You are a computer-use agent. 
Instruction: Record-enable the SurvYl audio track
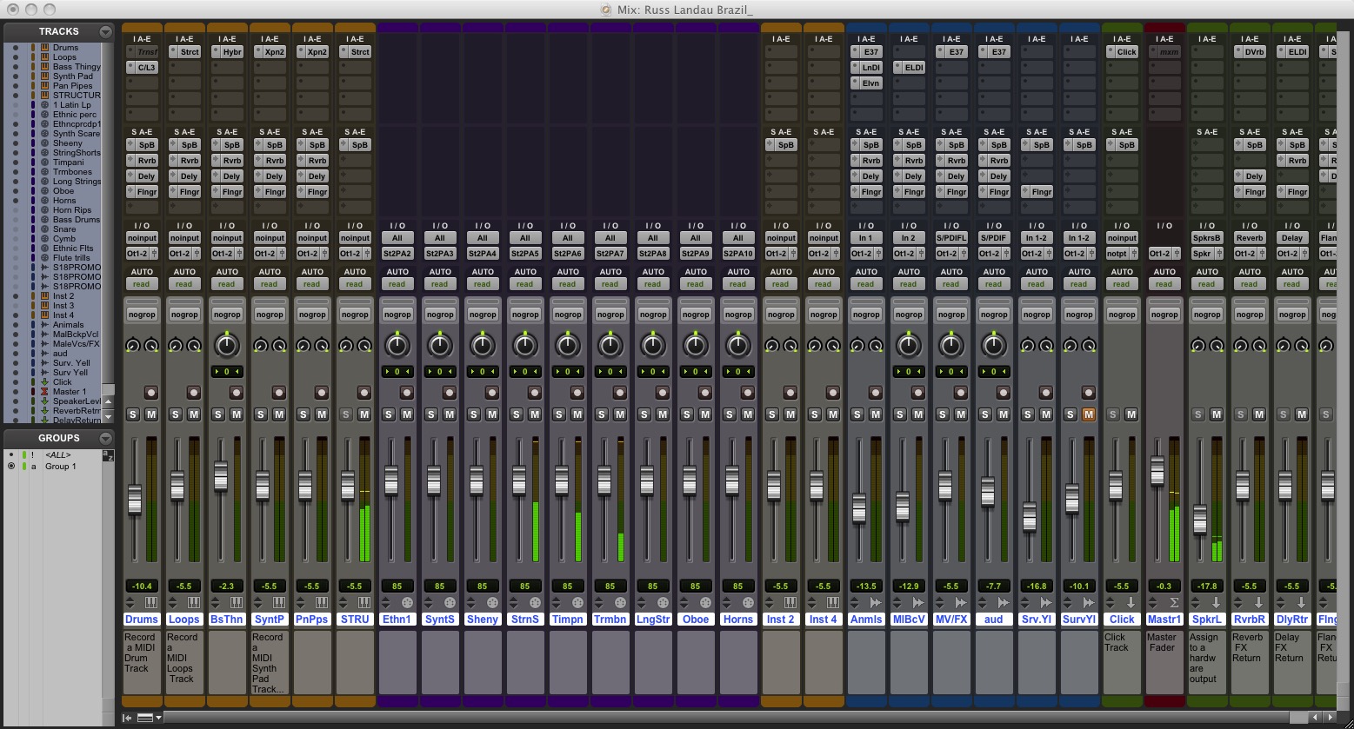[x=1089, y=393]
